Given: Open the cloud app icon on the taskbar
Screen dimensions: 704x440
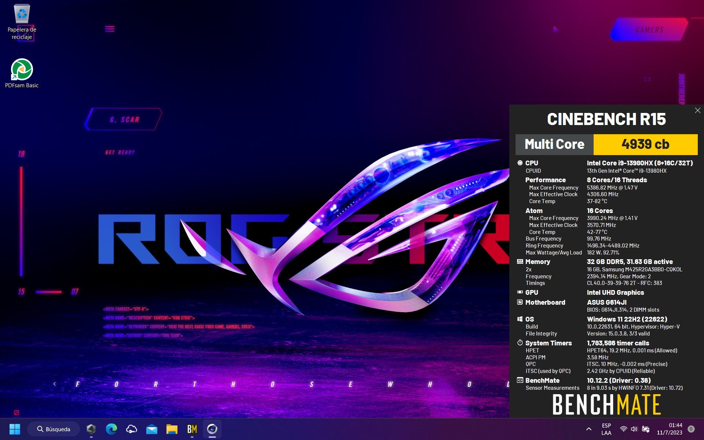Looking at the screenshot, I should tap(131, 429).
